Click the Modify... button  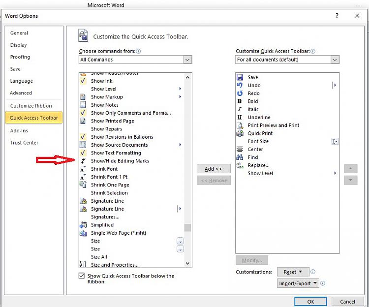(252, 260)
